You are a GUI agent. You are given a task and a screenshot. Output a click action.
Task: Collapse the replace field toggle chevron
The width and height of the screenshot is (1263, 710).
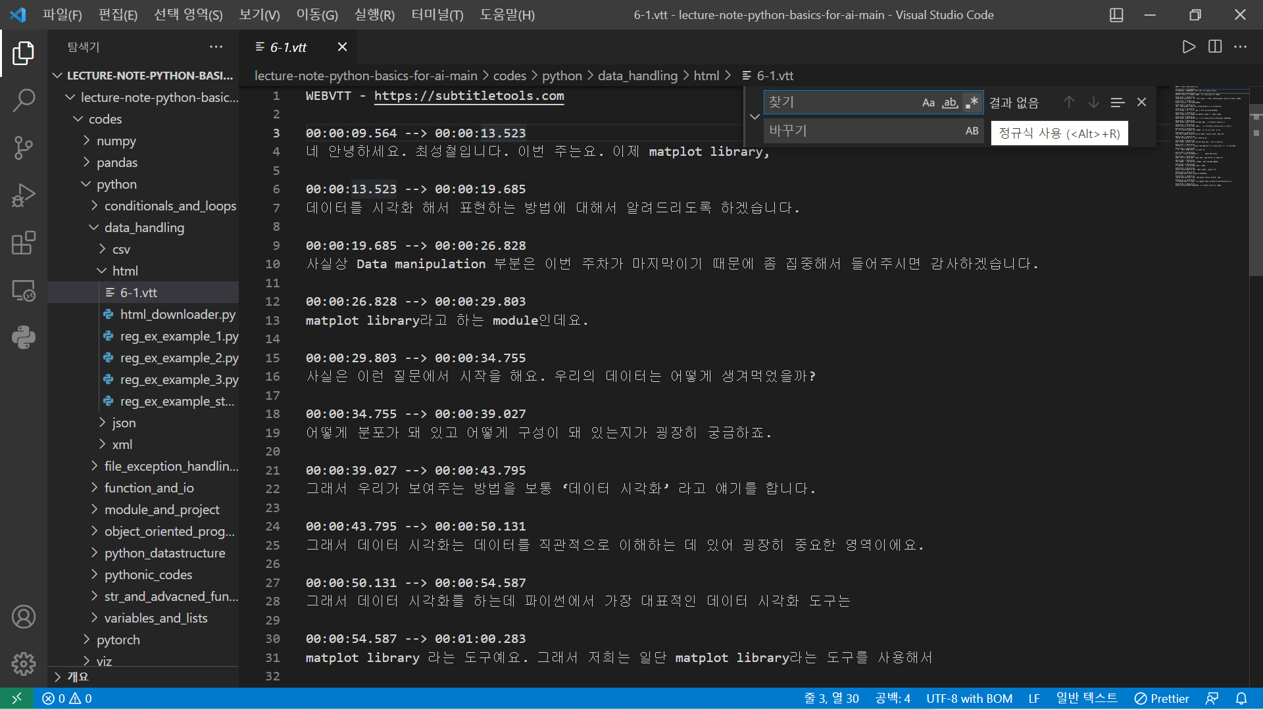[x=755, y=116]
